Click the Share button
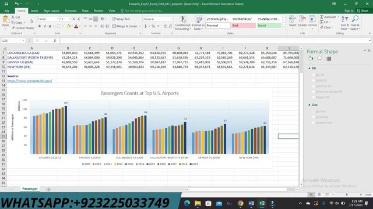This screenshot has width=373, height=209. pyautogui.click(x=363, y=10)
